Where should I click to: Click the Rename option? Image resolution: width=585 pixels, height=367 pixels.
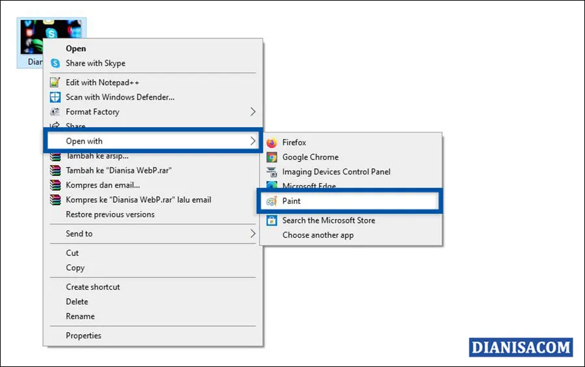(x=80, y=316)
